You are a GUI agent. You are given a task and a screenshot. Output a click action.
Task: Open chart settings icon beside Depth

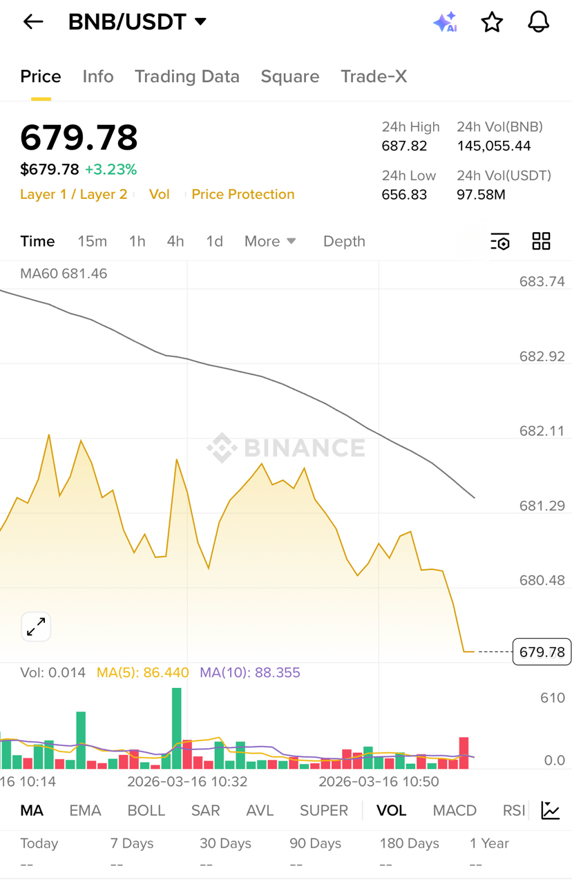(x=499, y=241)
